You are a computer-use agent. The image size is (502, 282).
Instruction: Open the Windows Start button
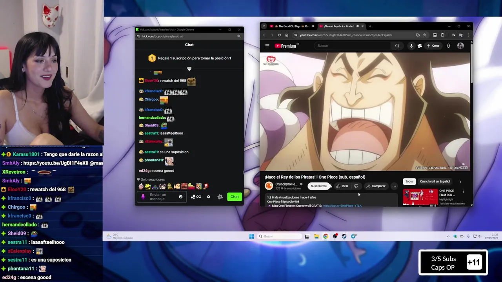coord(251,236)
